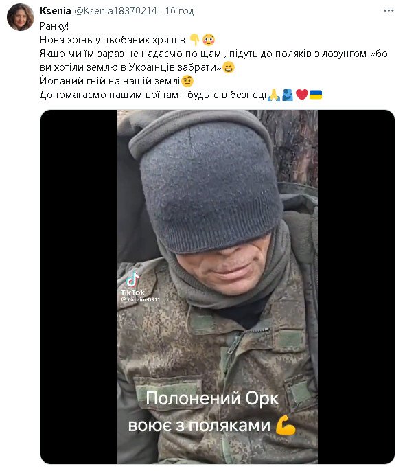Screen dimensions: 405x471
Task: Open the three-dot more options menu
Action: coord(389,11)
